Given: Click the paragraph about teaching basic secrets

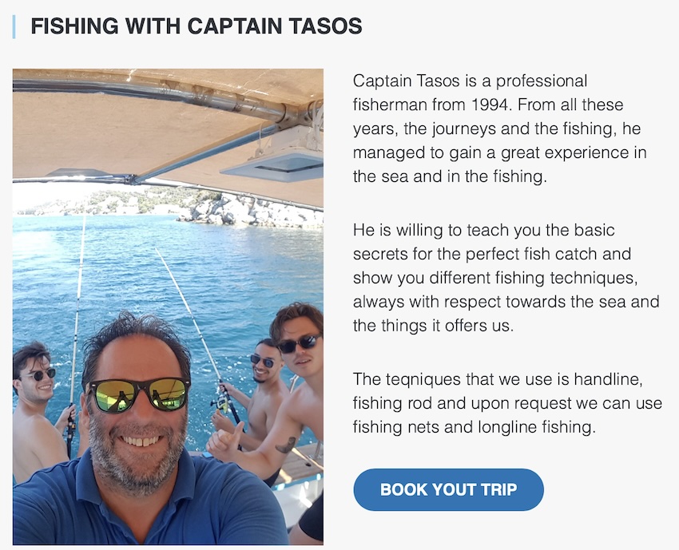Looking at the screenshot, I should [506, 277].
